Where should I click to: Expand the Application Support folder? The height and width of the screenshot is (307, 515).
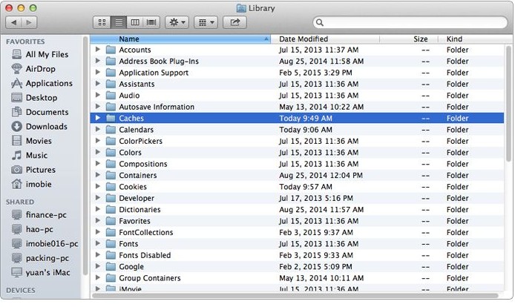click(98, 73)
